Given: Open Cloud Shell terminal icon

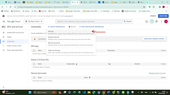Looking at the screenshot, I should tap(147, 21).
